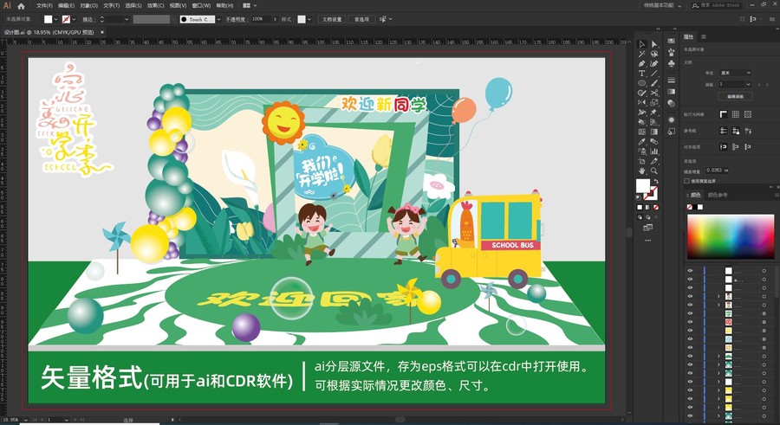Enable the 使用预览边界 checkbox
This screenshot has width=780, height=425.
(687, 181)
